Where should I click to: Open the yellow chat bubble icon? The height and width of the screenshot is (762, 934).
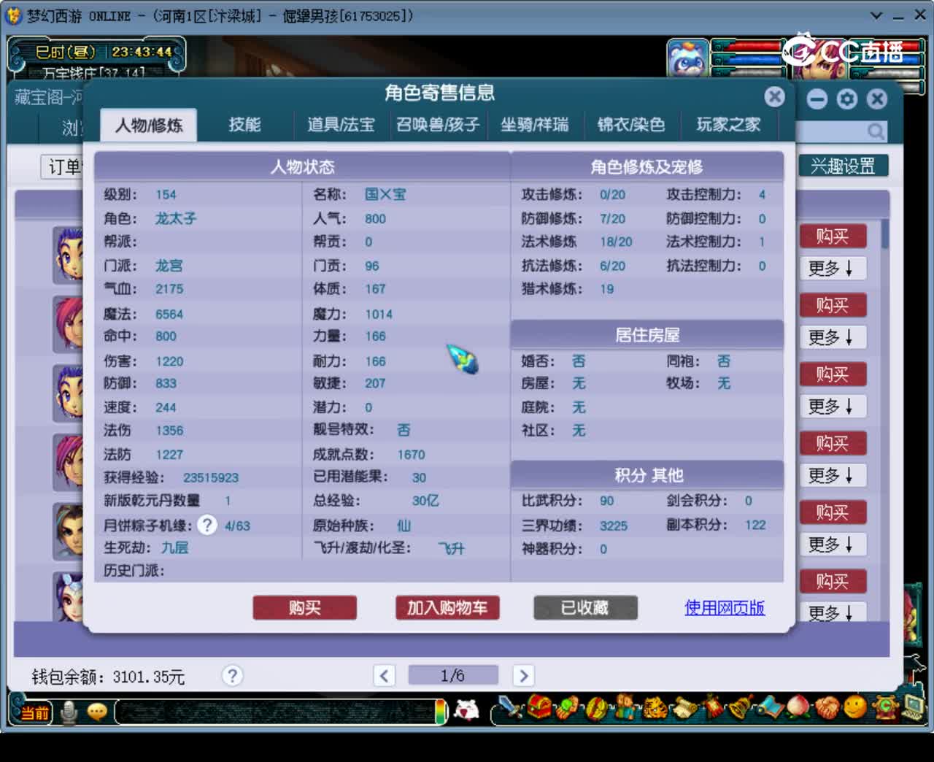click(x=97, y=711)
